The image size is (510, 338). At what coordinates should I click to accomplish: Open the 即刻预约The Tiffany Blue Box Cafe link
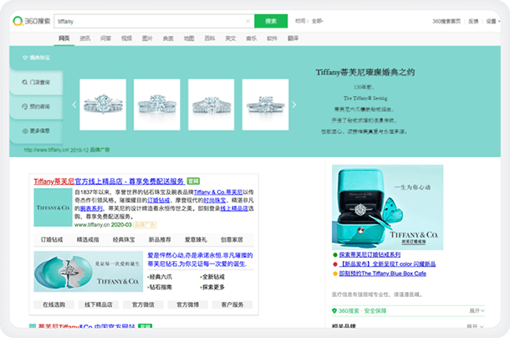pos(383,274)
